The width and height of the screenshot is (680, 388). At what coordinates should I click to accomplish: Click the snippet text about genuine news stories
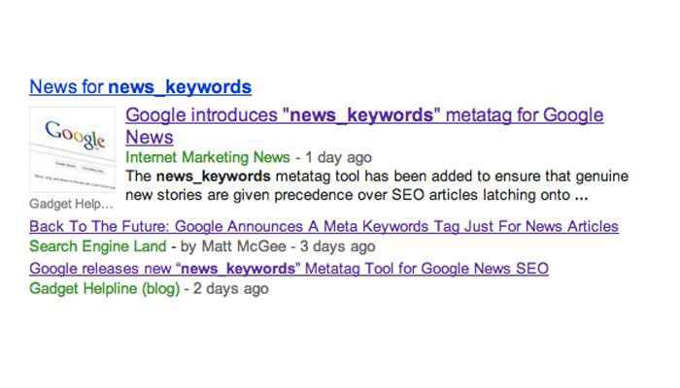[x=377, y=185]
